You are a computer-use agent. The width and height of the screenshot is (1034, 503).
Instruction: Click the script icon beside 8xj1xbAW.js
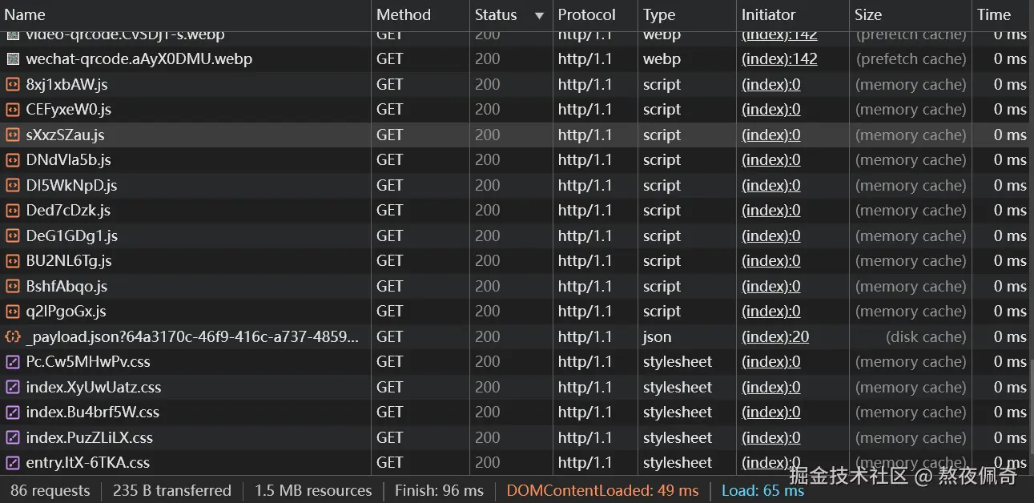13,84
